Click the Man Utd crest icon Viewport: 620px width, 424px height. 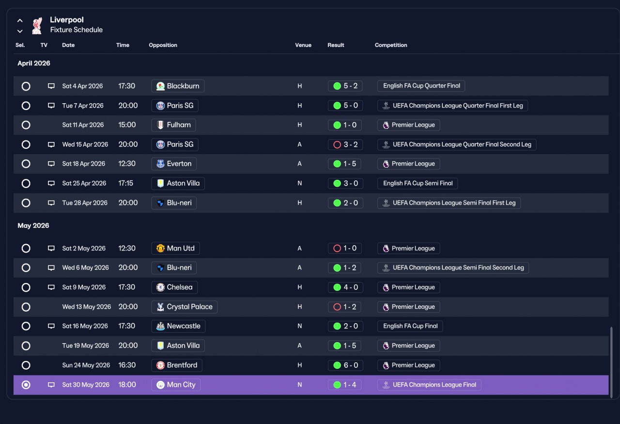(160, 249)
